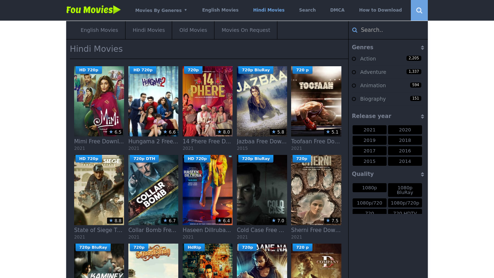Click the sort arrows beside the Quality heading
494x278 pixels.
click(422, 174)
